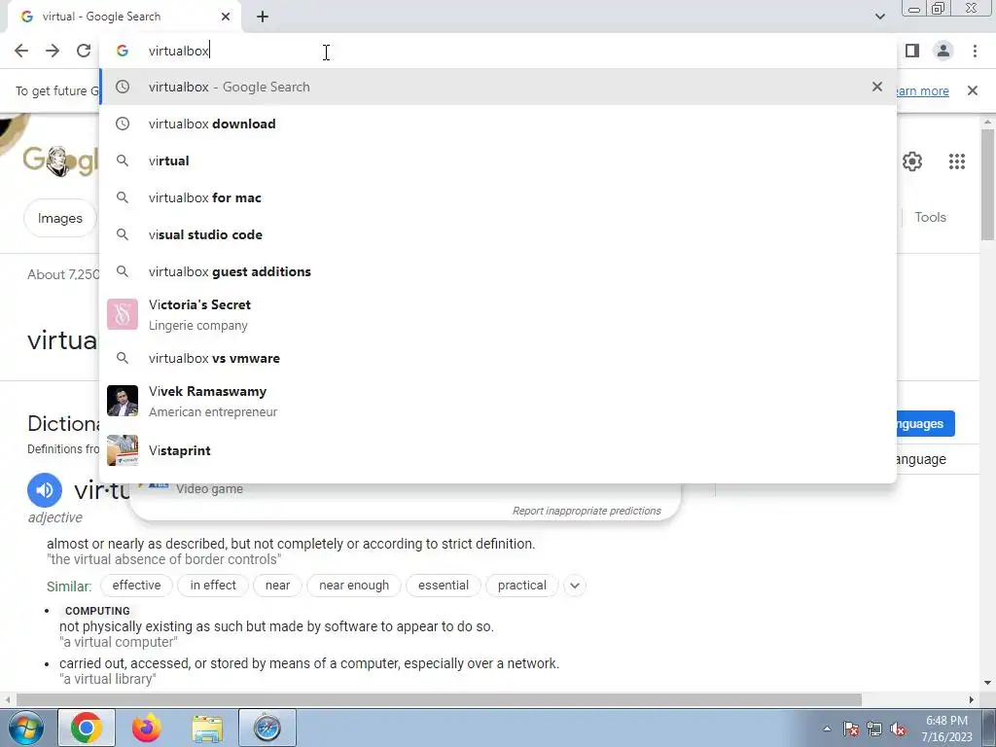Launch Firefox from the taskbar
The height and width of the screenshot is (747, 996).
coord(147,728)
